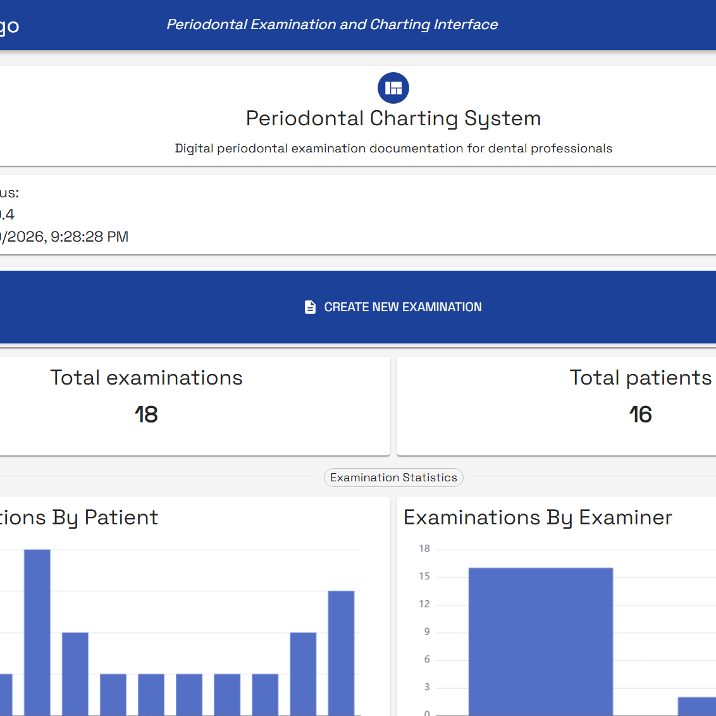716x716 pixels.
Task: Click the digital periodontal examination subtitle text
Action: click(x=393, y=149)
